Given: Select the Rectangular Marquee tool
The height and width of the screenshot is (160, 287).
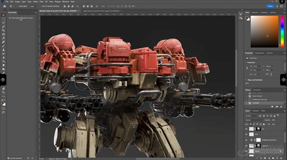Looking at the screenshot, I should click(x=3, y=19).
